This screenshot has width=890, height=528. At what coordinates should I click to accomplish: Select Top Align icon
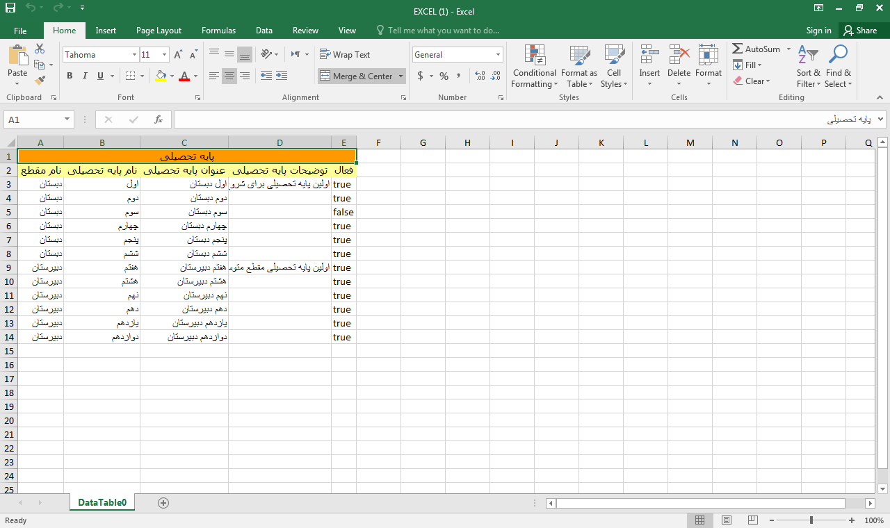pyautogui.click(x=213, y=54)
